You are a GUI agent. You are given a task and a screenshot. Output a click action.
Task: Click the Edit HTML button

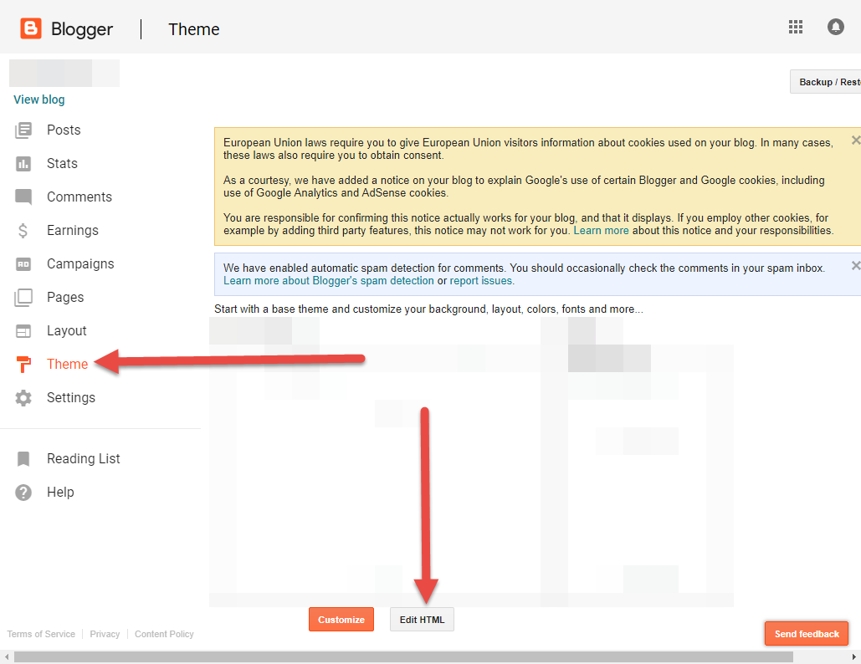[422, 620]
